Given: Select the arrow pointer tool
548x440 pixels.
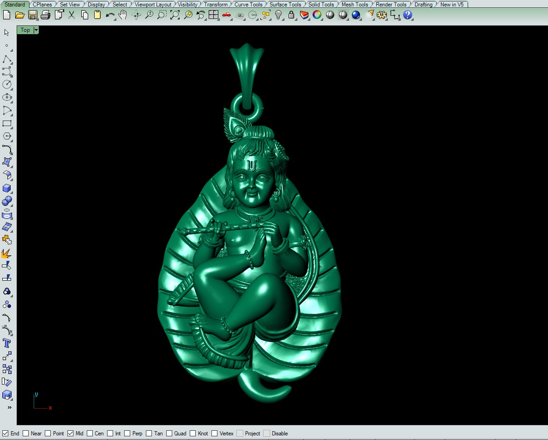Looking at the screenshot, I should point(6,32).
